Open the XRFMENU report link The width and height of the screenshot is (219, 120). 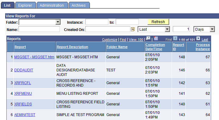point(23,94)
